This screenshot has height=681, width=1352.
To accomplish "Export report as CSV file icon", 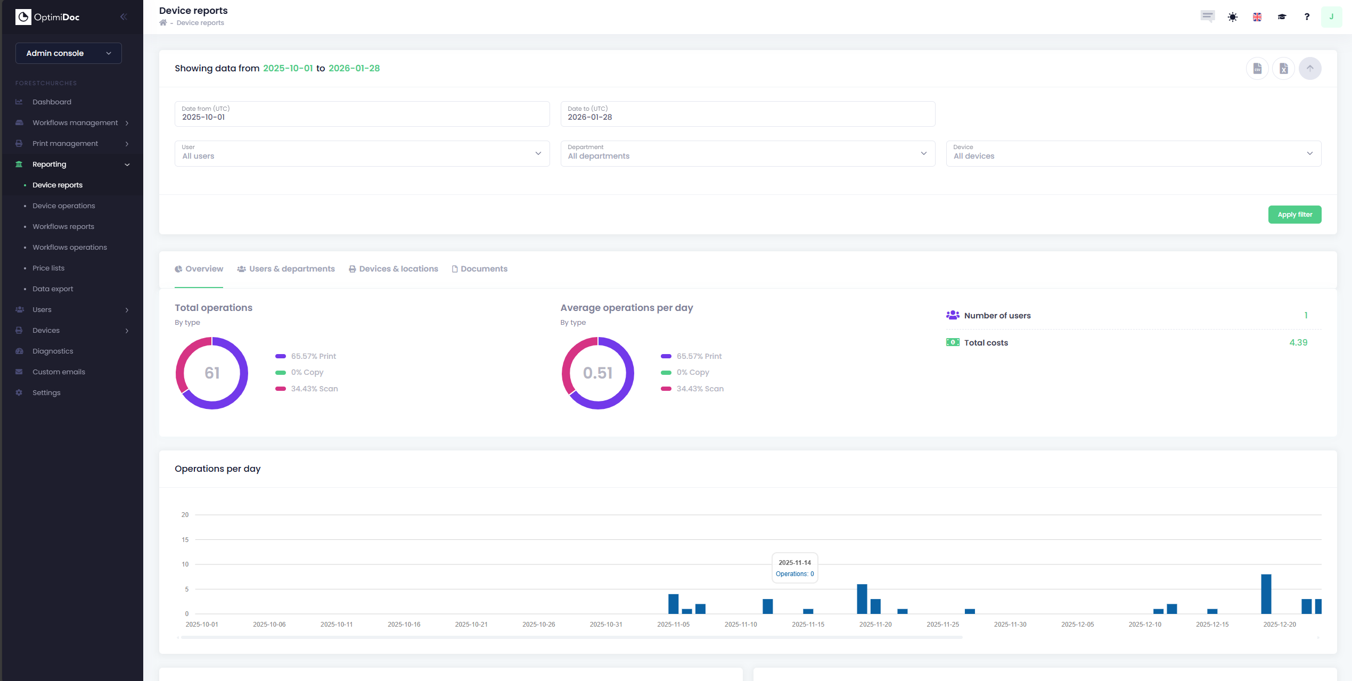I will click(1257, 69).
